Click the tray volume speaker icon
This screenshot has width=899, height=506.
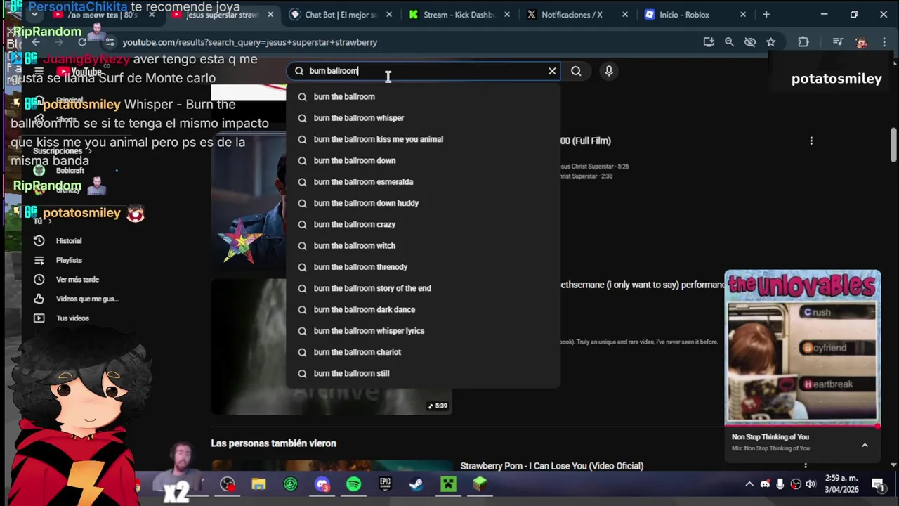(811, 484)
